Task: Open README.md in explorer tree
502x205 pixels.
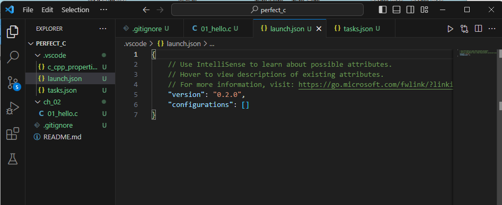Action: (x=70, y=137)
